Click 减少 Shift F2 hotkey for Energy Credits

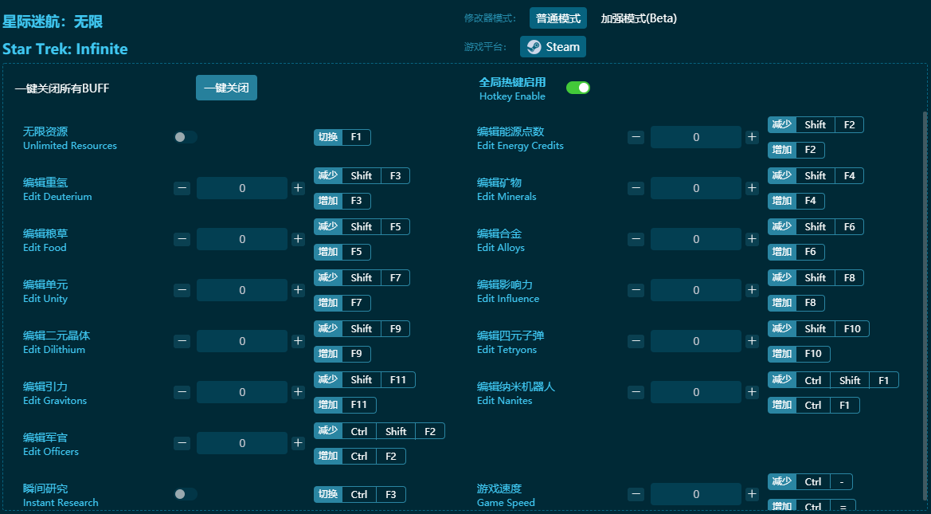pos(816,125)
